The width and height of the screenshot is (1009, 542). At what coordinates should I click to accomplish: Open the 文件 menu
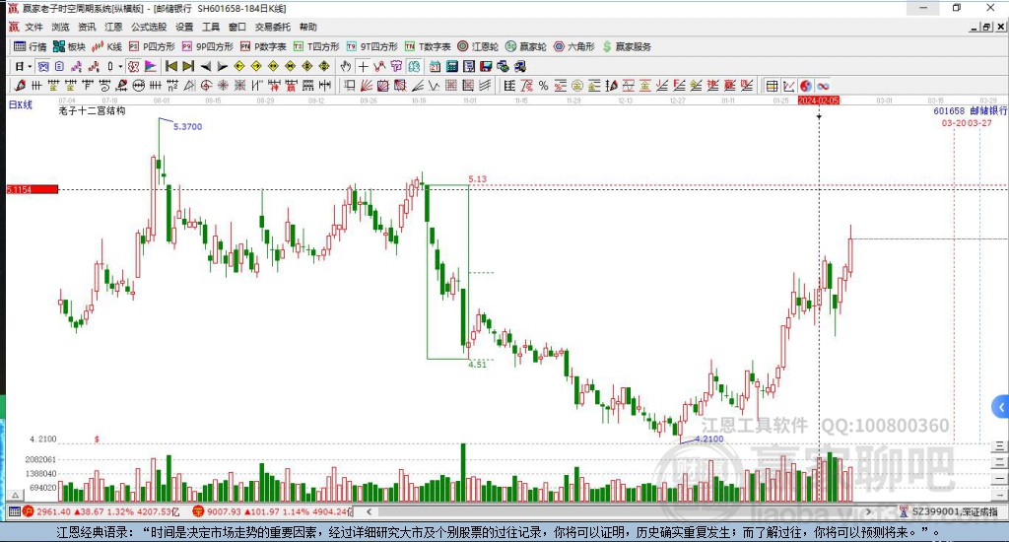34,27
